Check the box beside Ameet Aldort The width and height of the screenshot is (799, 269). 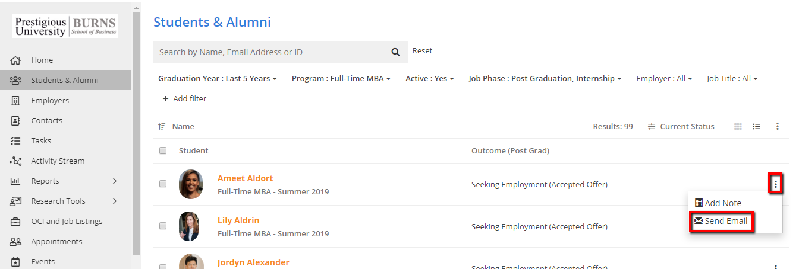163,184
